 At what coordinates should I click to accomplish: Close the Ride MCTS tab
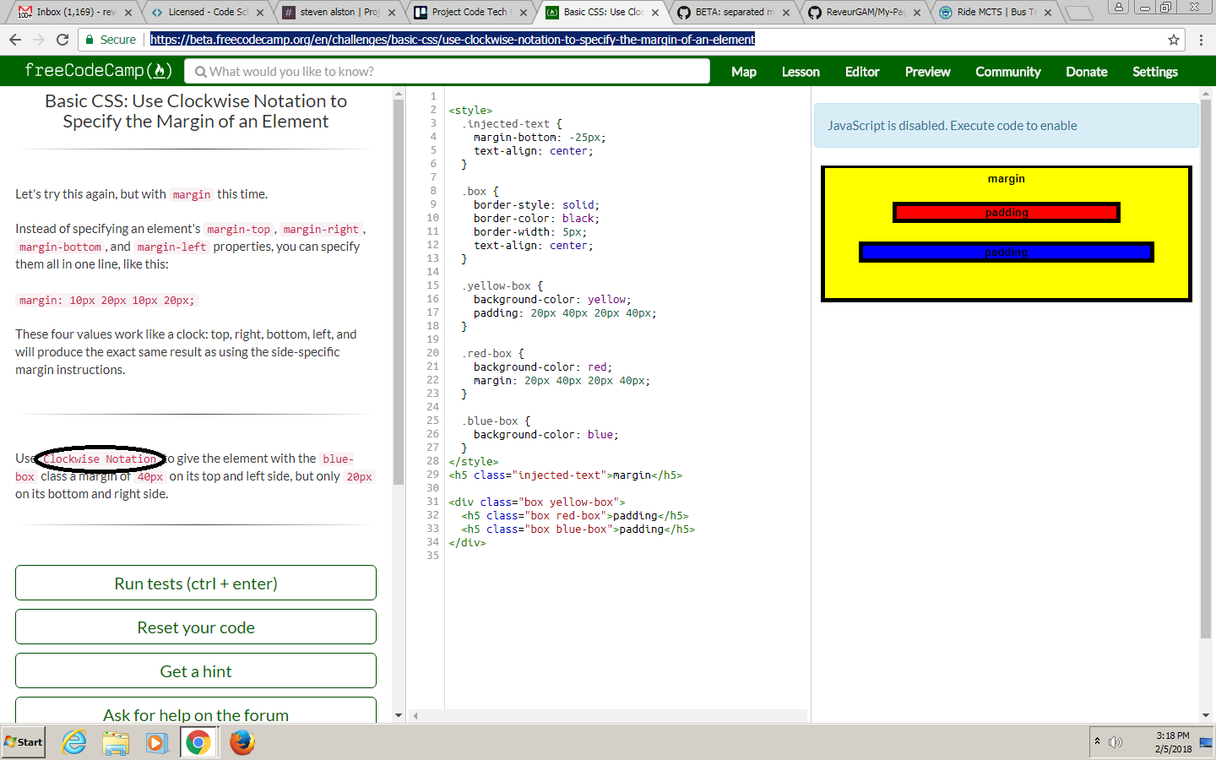(1048, 13)
